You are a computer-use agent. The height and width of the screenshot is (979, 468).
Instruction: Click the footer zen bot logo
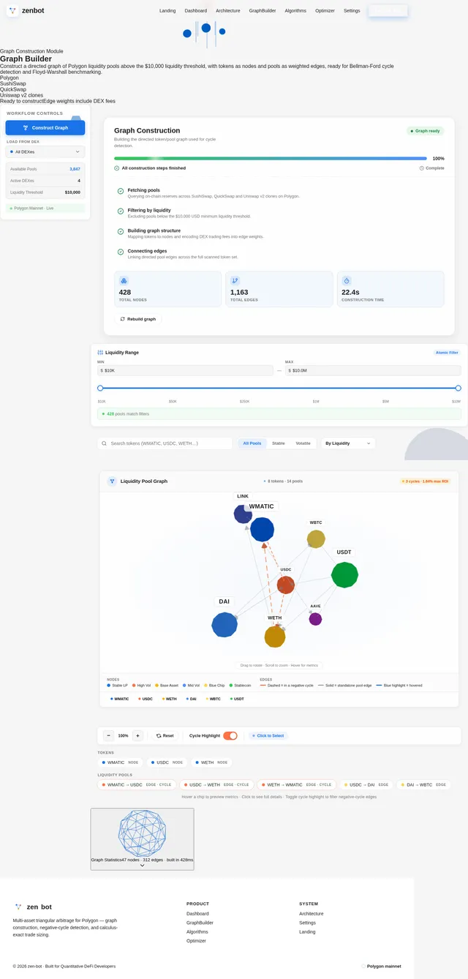pos(18,907)
